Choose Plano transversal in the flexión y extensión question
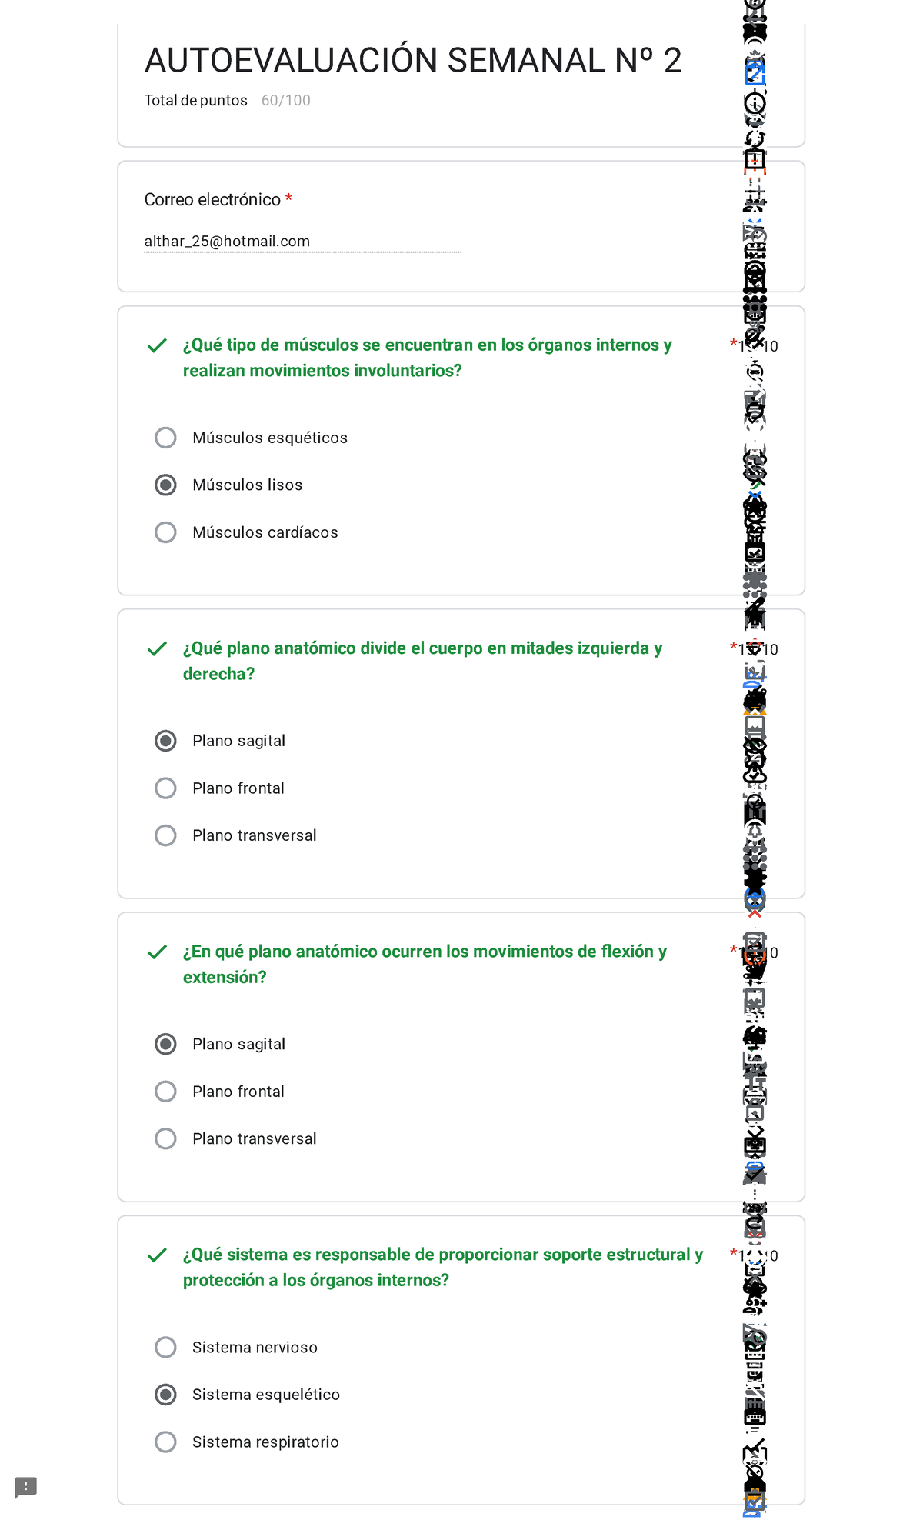The height and width of the screenshot is (1520, 923). click(x=165, y=1138)
